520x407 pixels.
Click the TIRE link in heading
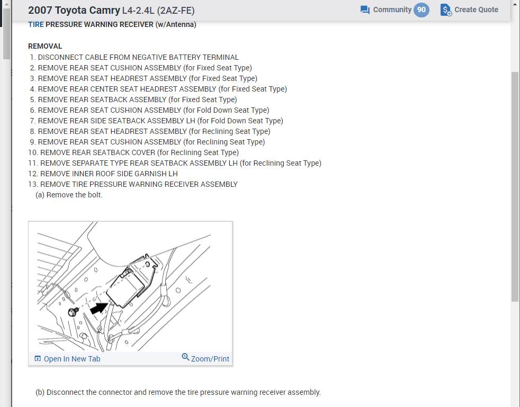point(36,24)
